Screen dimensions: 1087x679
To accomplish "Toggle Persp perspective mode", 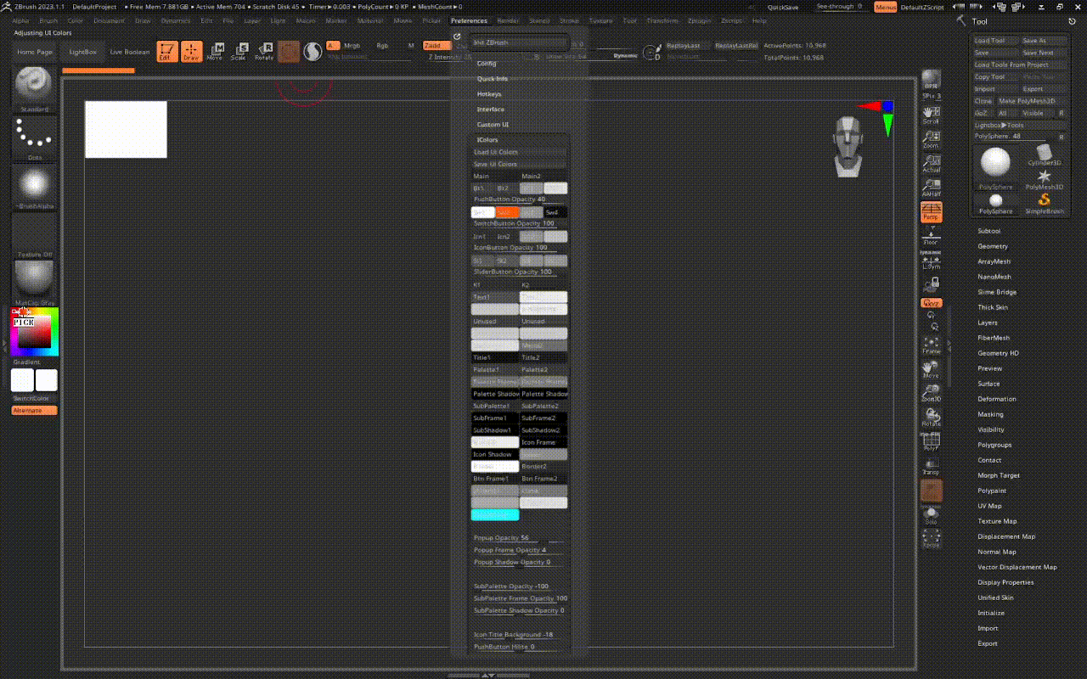I will click(x=932, y=212).
